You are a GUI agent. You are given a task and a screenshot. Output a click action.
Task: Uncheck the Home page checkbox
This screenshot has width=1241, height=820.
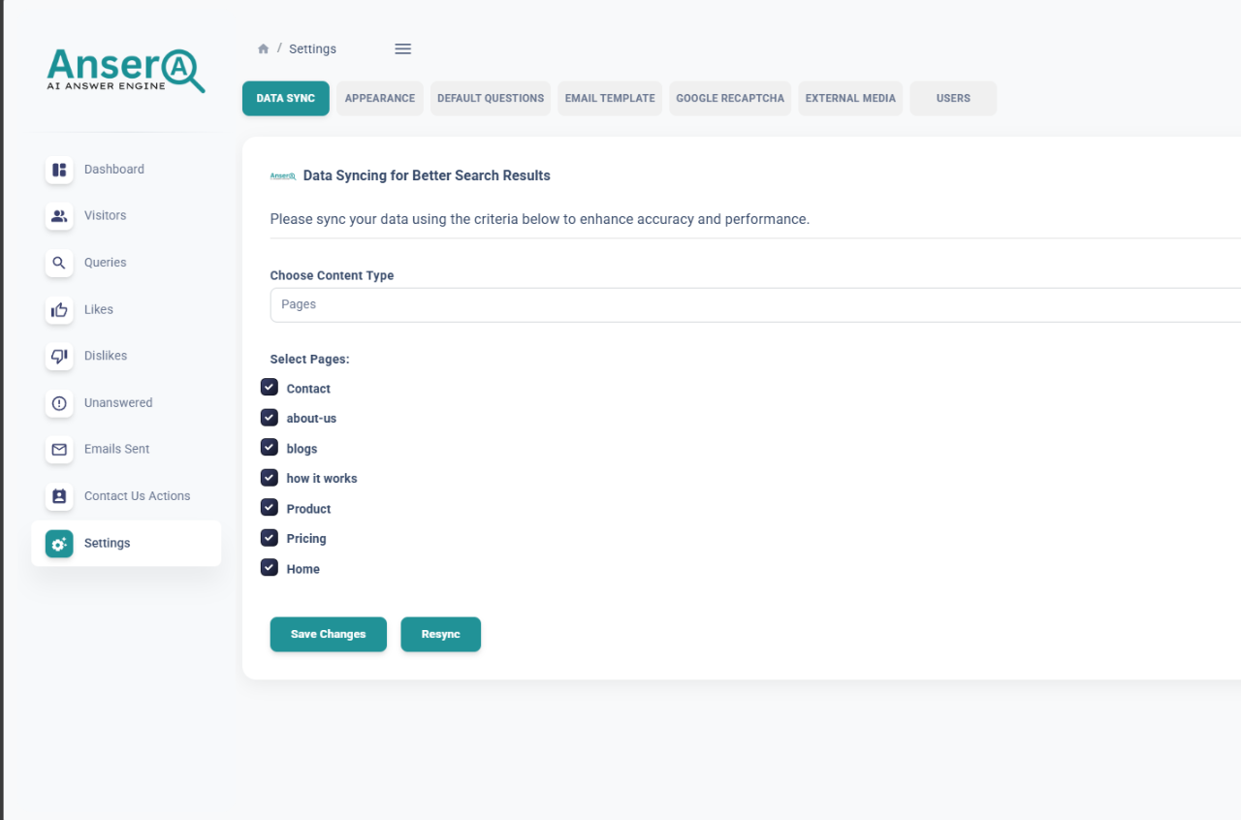[x=270, y=568]
